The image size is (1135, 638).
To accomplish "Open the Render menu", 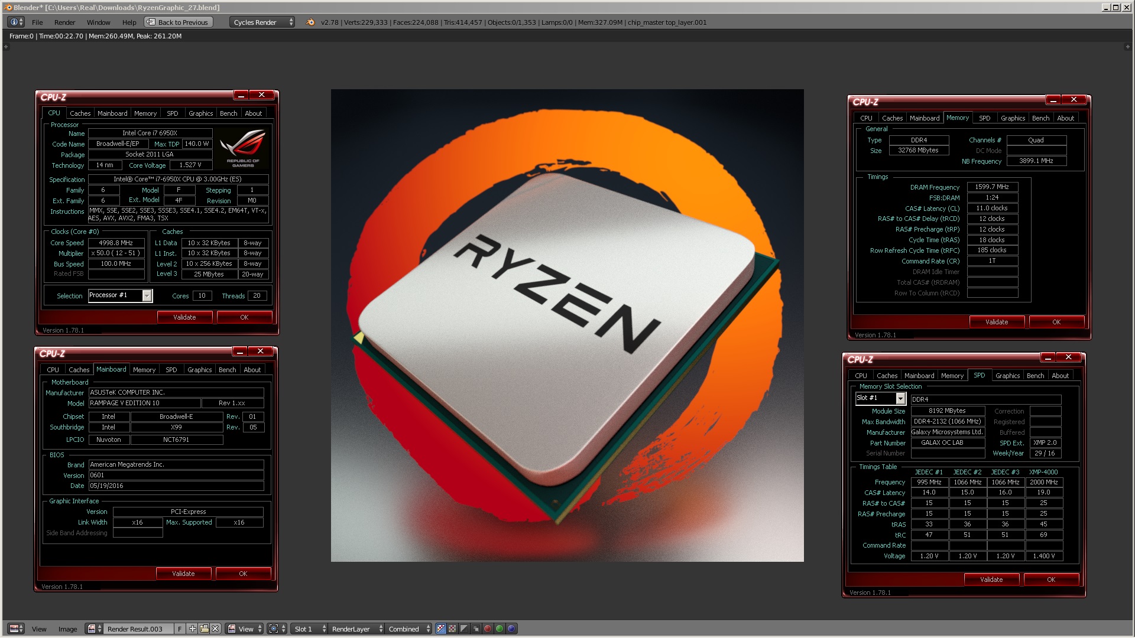I will coord(64,22).
